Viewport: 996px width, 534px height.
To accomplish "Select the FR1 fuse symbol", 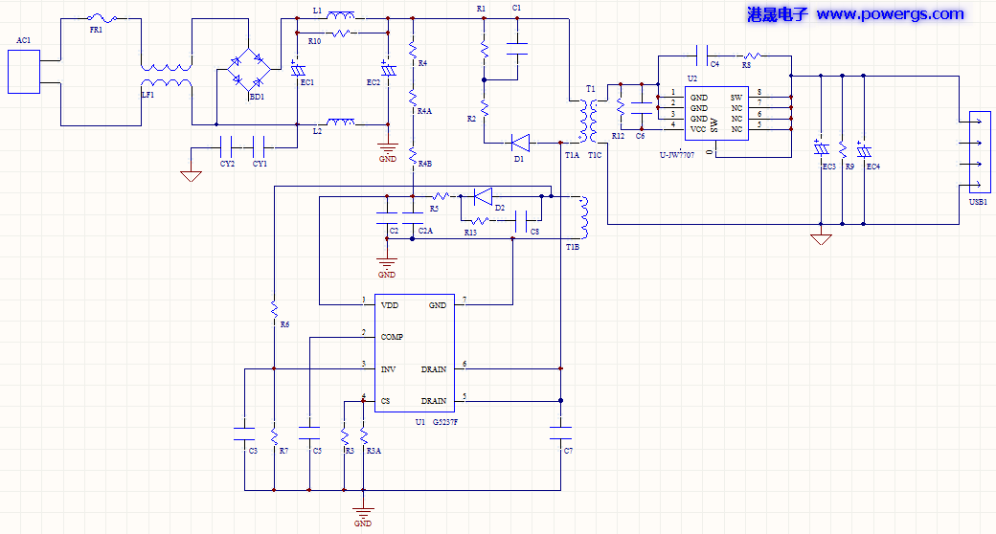I will click(x=102, y=18).
